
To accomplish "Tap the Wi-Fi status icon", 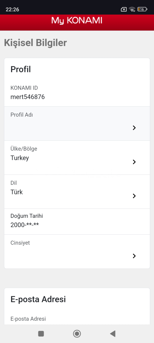I will [x=132, y=9].
